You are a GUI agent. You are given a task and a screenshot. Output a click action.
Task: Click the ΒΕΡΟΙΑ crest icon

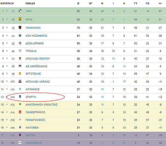(x=20, y=135)
